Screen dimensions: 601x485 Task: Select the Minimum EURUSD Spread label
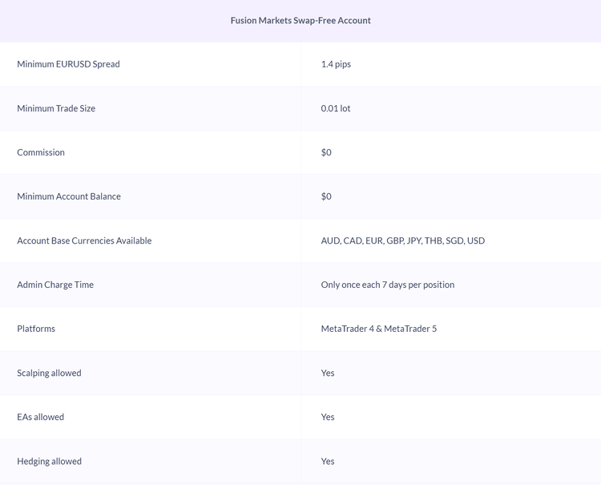click(x=68, y=64)
